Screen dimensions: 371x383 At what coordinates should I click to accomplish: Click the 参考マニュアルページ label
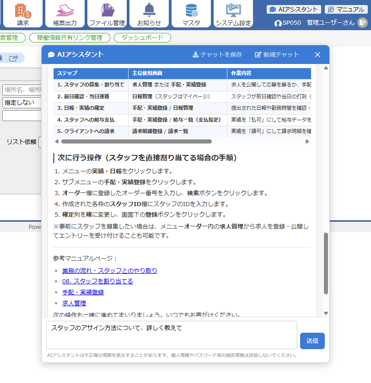[85, 258]
